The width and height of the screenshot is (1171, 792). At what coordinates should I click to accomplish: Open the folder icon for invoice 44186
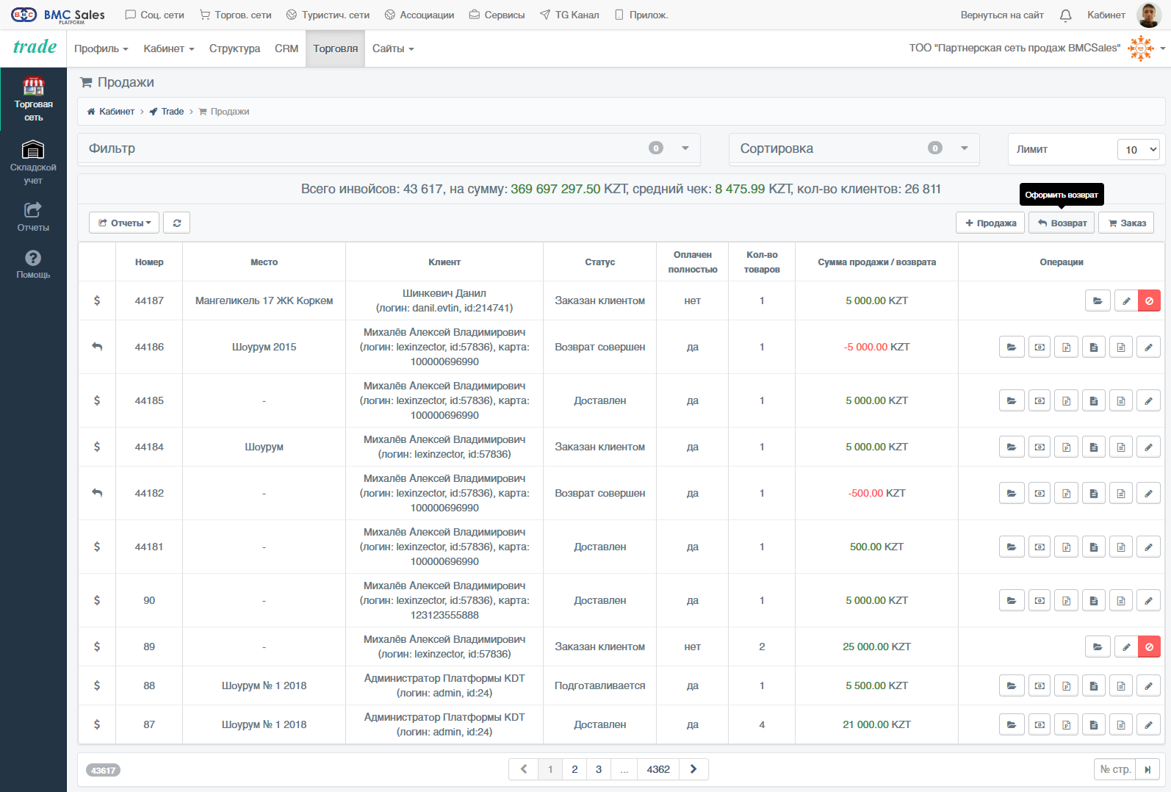[1012, 347]
